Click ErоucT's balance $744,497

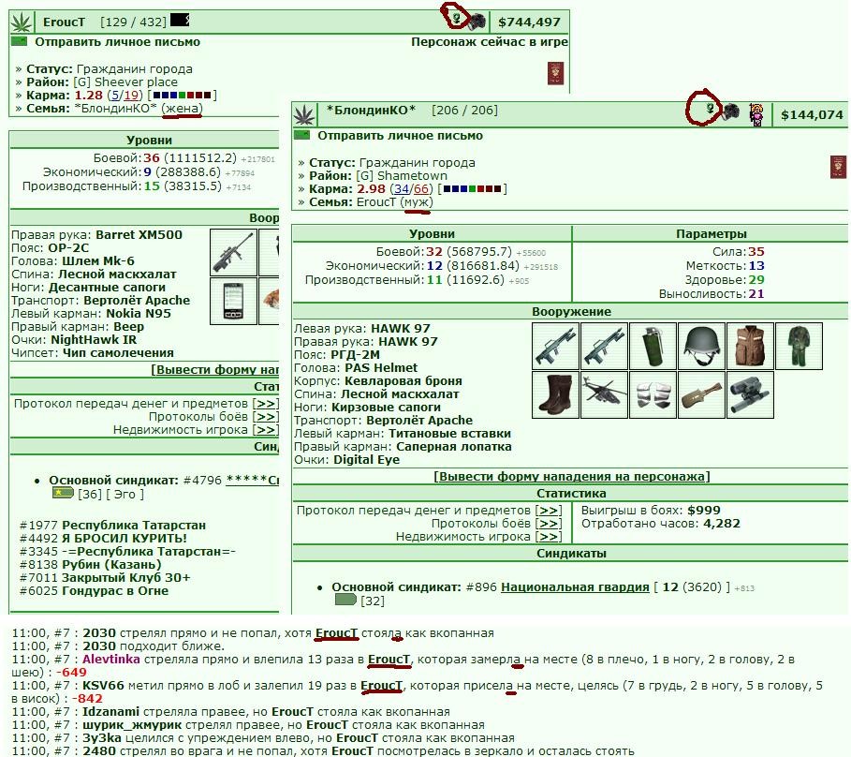[529, 22]
